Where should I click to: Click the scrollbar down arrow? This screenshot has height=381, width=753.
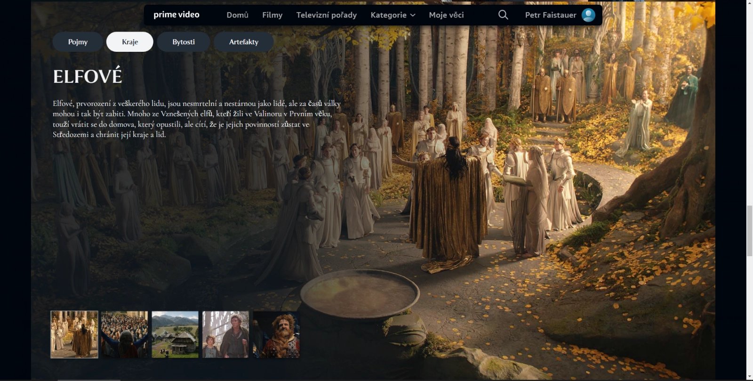tap(750, 377)
